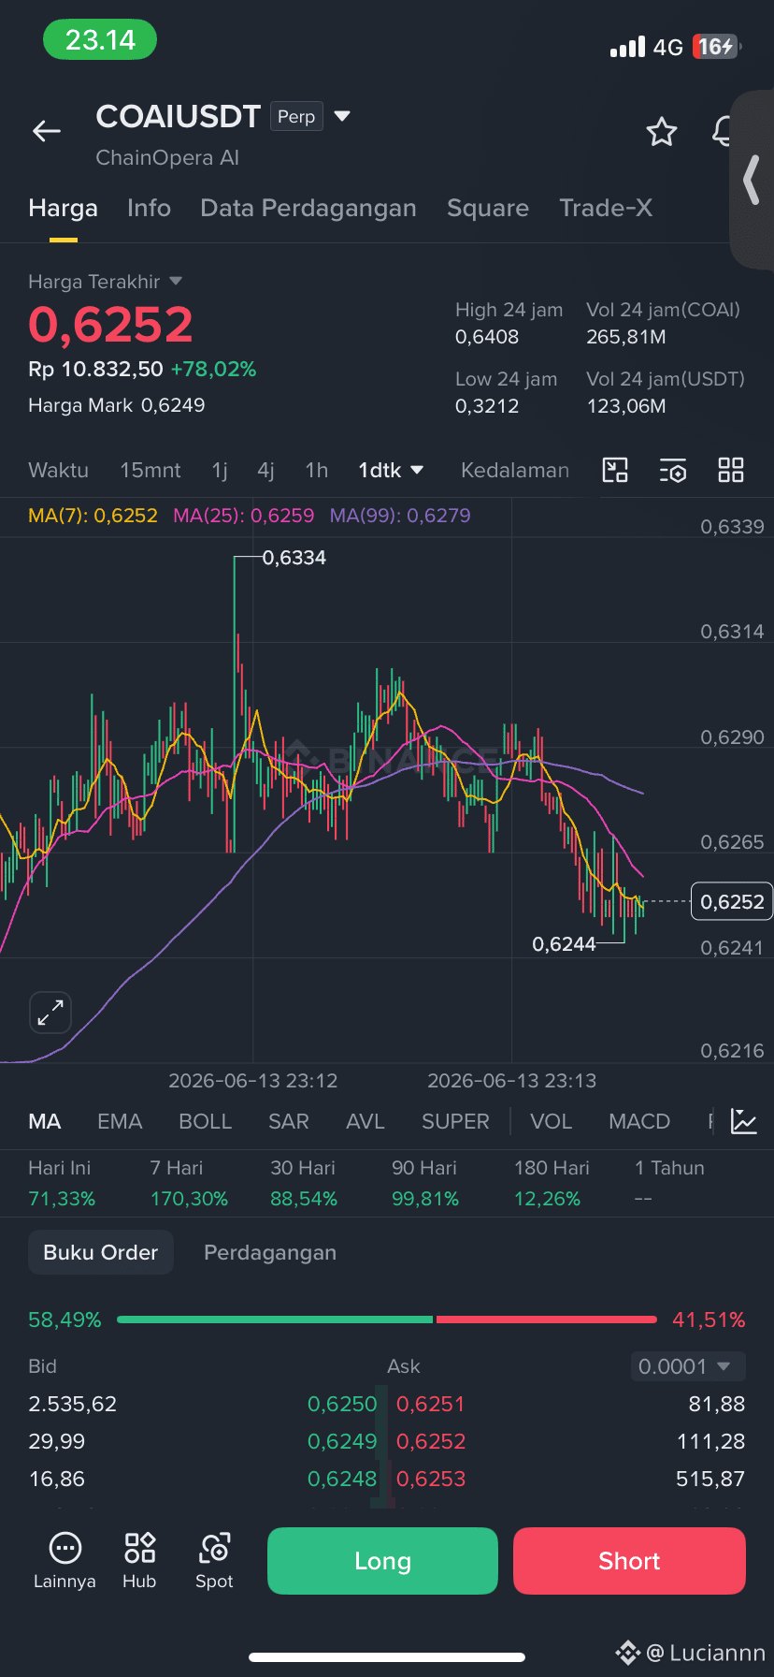Image resolution: width=774 pixels, height=1677 pixels.
Task: Open the 0.0001 order book precision dropdown
Action: coord(688,1366)
